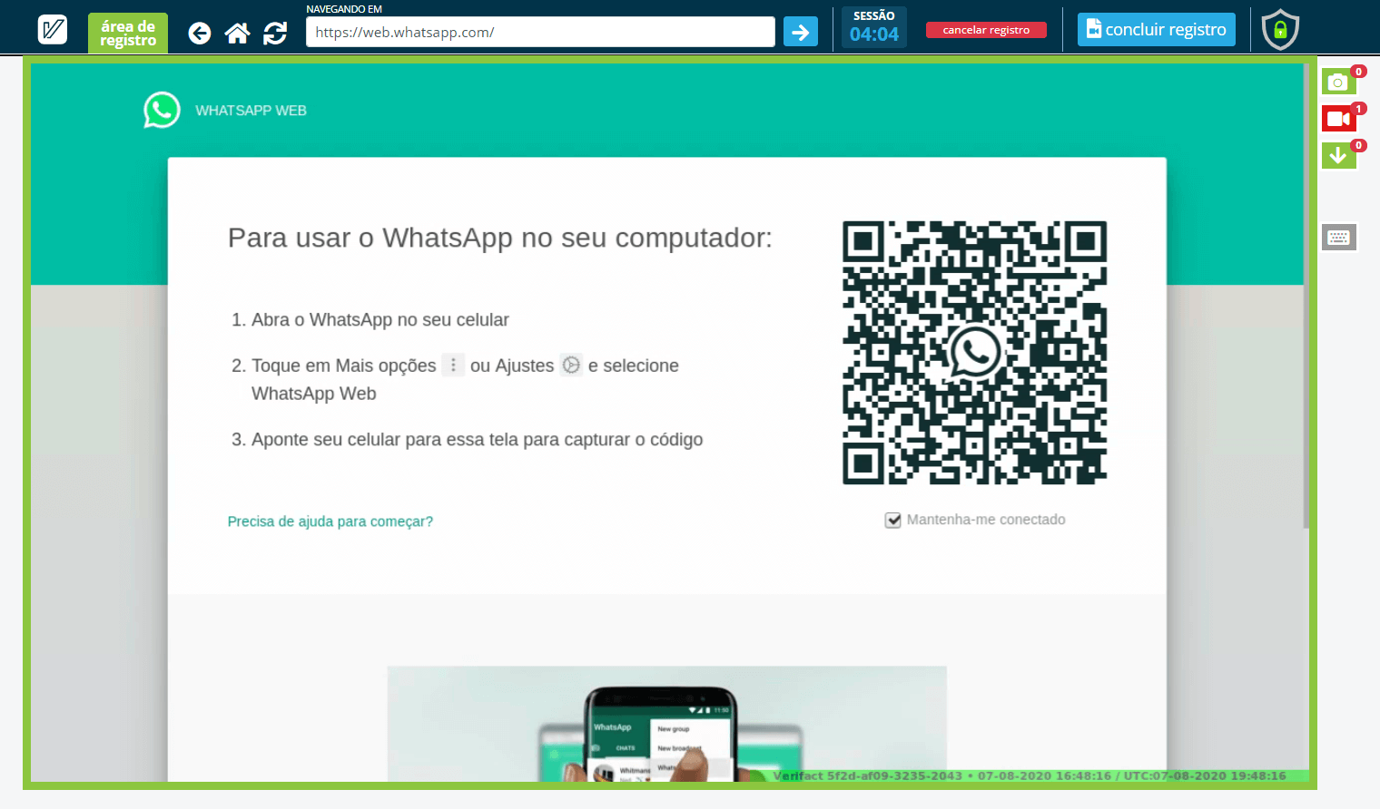1380x809 pixels.
Task: Reload the page with refresh icon
Action: pyautogui.click(x=275, y=34)
